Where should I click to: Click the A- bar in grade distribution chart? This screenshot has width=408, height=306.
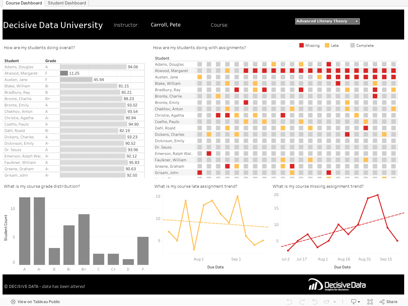click(x=39, y=231)
